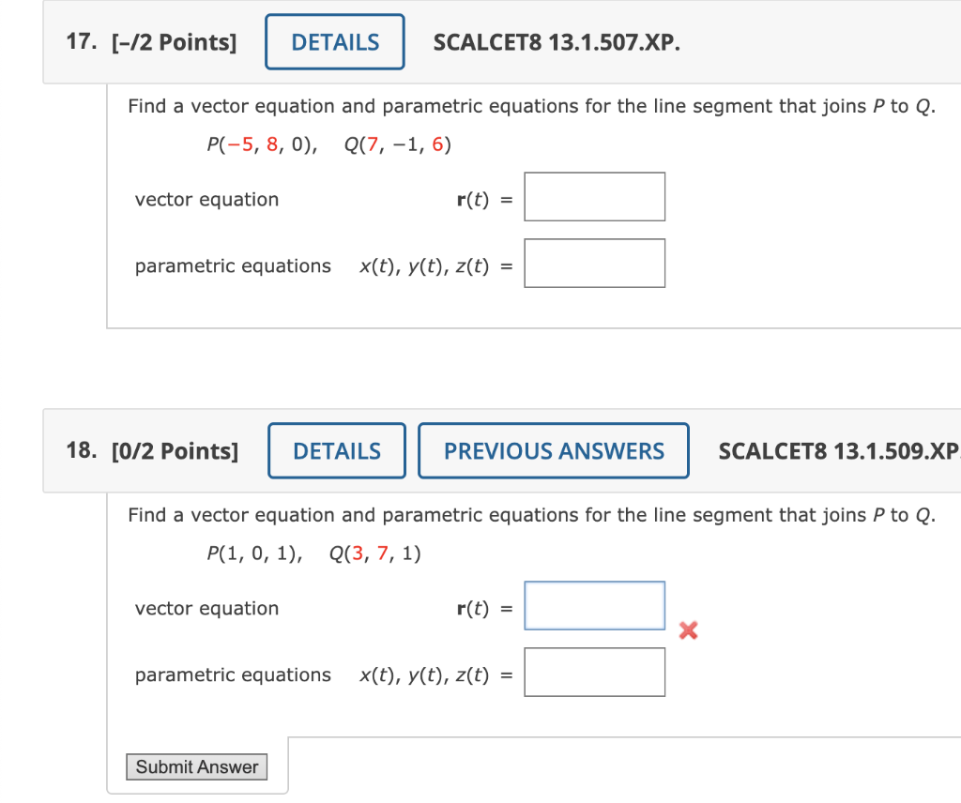Click the SCALCET8 13.1.507.XP label
Viewport: 961px width, 803px height.
click(557, 42)
